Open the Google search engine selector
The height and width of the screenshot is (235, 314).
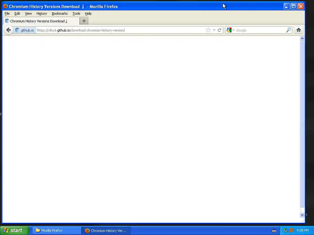click(x=230, y=30)
